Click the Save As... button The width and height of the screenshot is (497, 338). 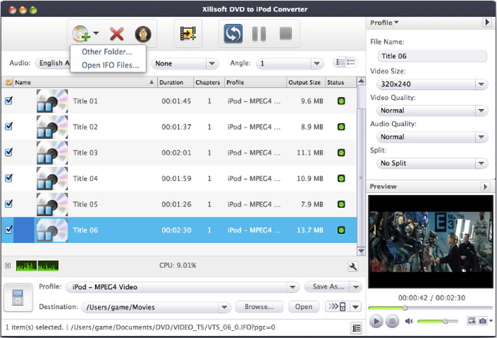pyautogui.click(x=327, y=287)
